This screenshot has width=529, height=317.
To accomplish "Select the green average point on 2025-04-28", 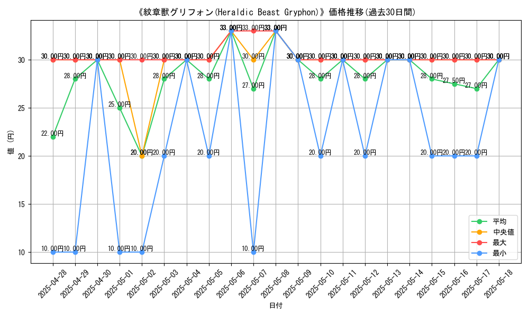I will [x=53, y=137].
